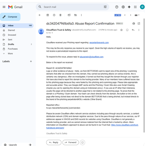Reply using header arrow icon

(x=133, y=30)
